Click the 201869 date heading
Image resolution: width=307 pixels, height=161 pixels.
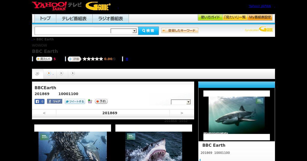point(110,113)
